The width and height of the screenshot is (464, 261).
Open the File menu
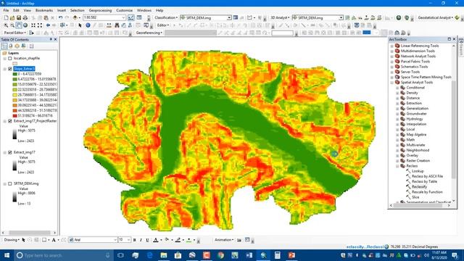pyautogui.click(x=6, y=10)
